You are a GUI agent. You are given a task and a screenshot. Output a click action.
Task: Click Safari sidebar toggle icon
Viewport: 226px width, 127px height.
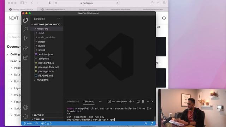(22, 3)
